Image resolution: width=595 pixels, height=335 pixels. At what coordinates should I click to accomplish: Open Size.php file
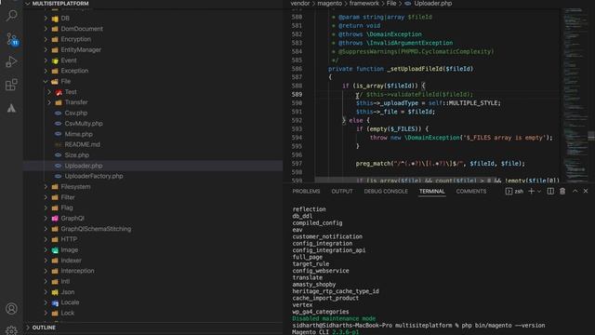click(x=76, y=155)
